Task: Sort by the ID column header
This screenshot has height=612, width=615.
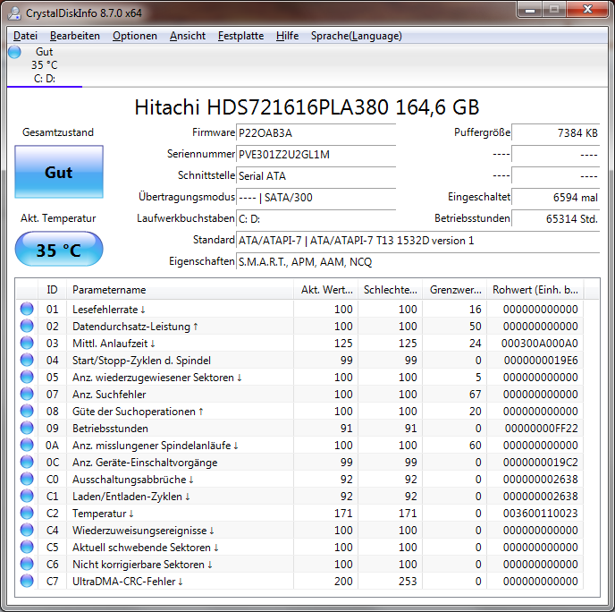Action: click(x=52, y=290)
